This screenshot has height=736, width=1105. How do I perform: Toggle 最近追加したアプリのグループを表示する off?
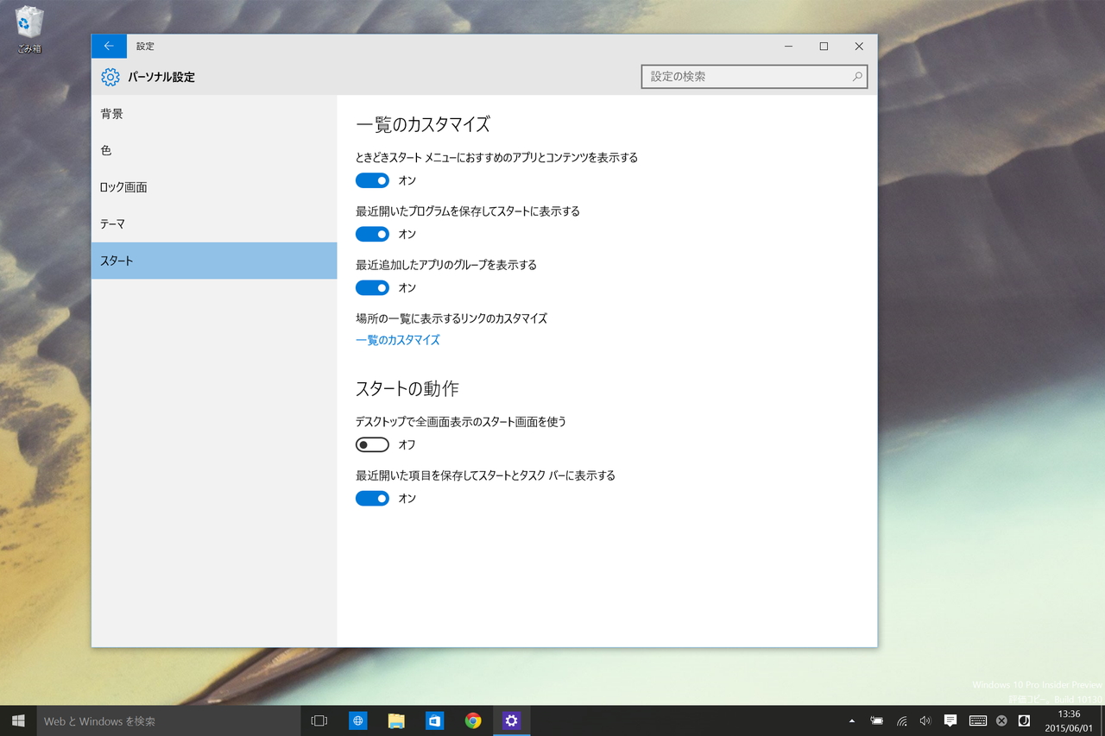pos(372,287)
